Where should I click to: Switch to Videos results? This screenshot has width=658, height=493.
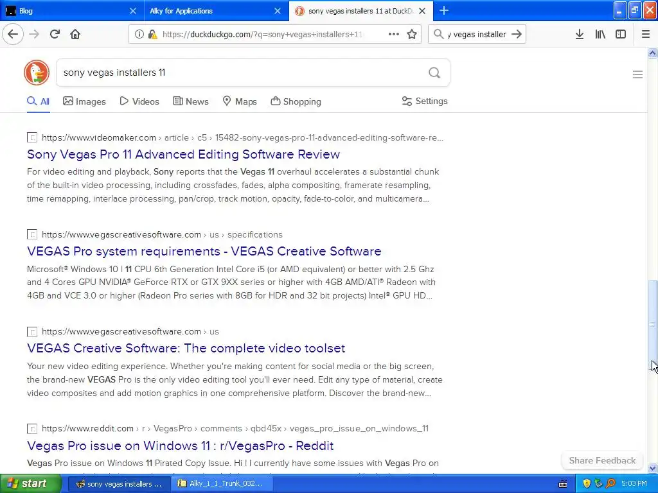139,101
